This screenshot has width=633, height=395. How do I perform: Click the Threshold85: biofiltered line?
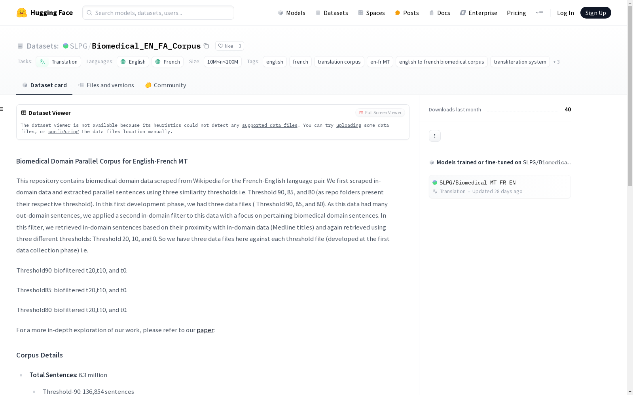click(x=72, y=290)
